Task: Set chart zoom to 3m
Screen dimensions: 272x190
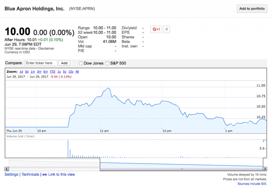Action: [x=39, y=71]
